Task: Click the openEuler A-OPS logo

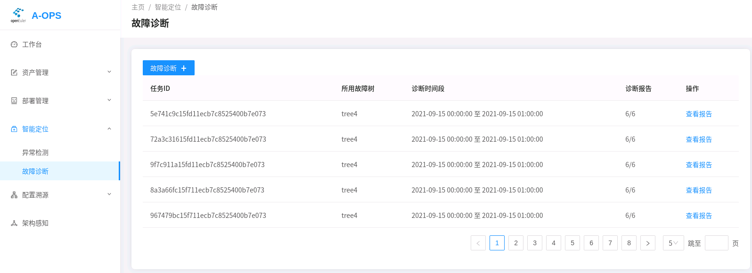Action: tap(18, 15)
